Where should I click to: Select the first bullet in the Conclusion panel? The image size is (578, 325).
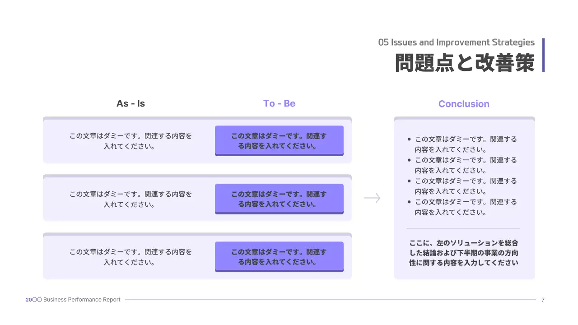(x=465, y=144)
